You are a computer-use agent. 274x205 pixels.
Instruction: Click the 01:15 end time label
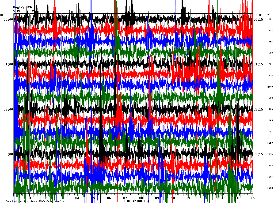pos(258,64)
